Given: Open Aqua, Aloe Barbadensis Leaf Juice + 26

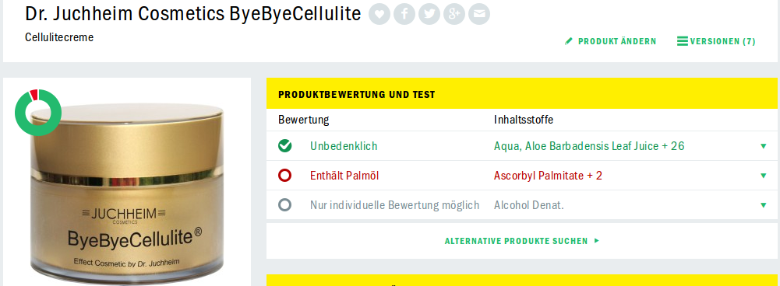Looking at the screenshot, I should [x=589, y=146].
